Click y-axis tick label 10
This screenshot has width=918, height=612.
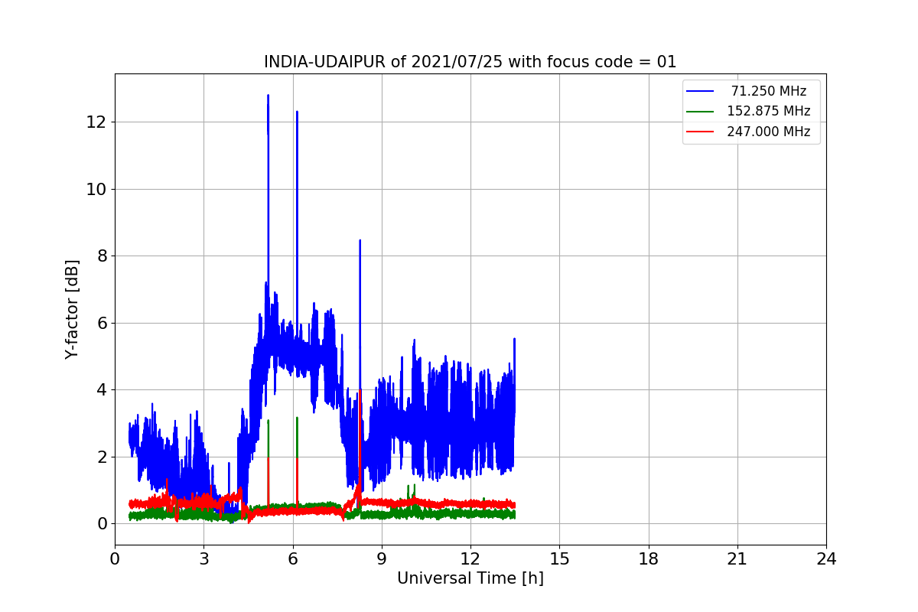(97, 189)
